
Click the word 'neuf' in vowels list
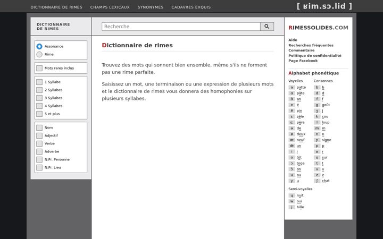[301, 140]
